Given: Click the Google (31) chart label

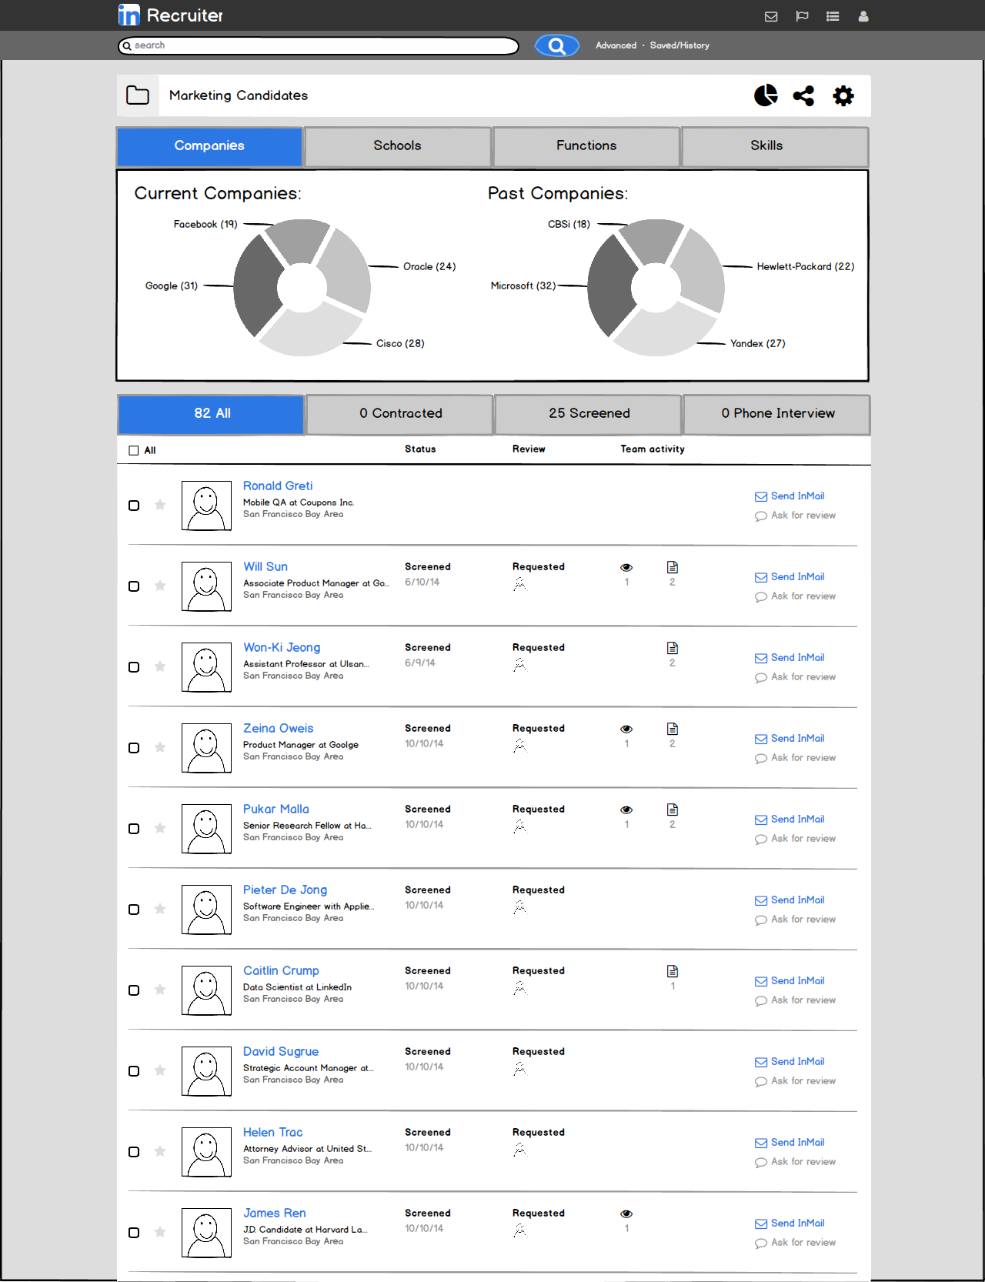Looking at the screenshot, I should (172, 285).
